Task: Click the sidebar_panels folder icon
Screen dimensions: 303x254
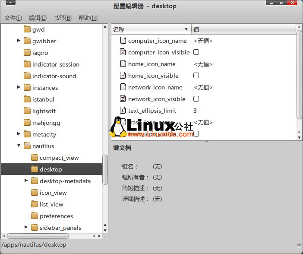Action: click(35, 228)
